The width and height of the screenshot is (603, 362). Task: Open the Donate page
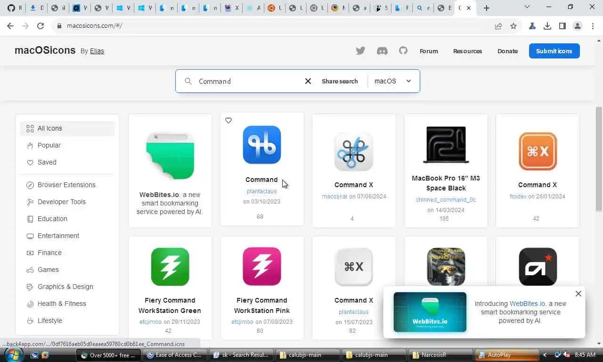coord(507,51)
